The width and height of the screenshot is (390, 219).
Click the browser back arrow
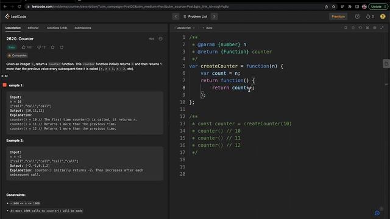pyautogui.click(x=5, y=7)
